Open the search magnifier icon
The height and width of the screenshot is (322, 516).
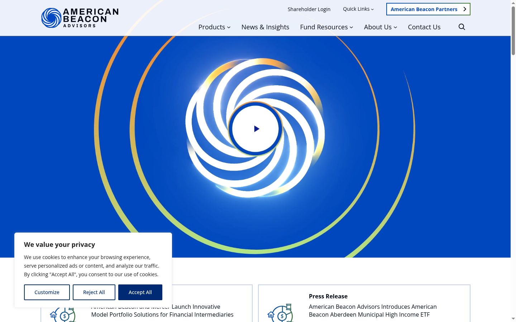point(462,27)
